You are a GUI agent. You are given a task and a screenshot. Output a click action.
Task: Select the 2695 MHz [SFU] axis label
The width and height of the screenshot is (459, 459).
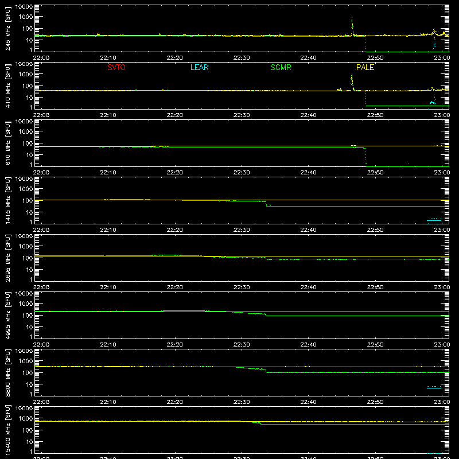pos(7,258)
